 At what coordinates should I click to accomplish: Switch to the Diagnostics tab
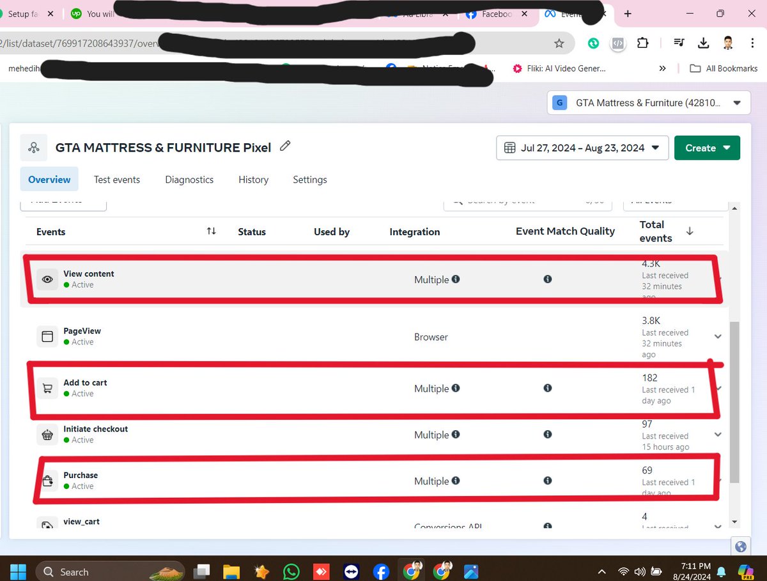tap(189, 180)
